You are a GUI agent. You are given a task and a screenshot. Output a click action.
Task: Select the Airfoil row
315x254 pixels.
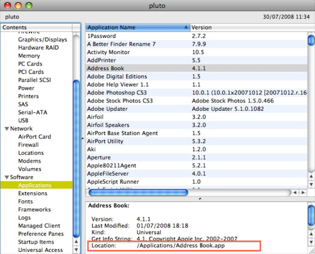(197, 117)
